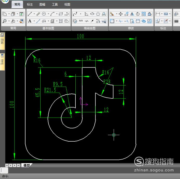The width and height of the screenshot is (180, 179).
Task: Expand the Circle tool dropdown arrow
Action: (48, 14)
